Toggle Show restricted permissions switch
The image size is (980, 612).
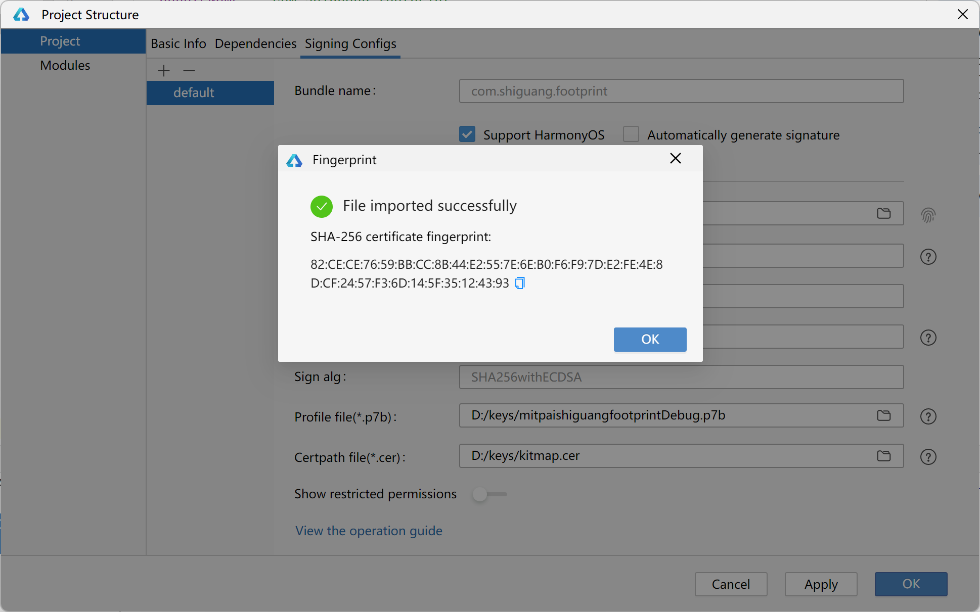(x=488, y=494)
